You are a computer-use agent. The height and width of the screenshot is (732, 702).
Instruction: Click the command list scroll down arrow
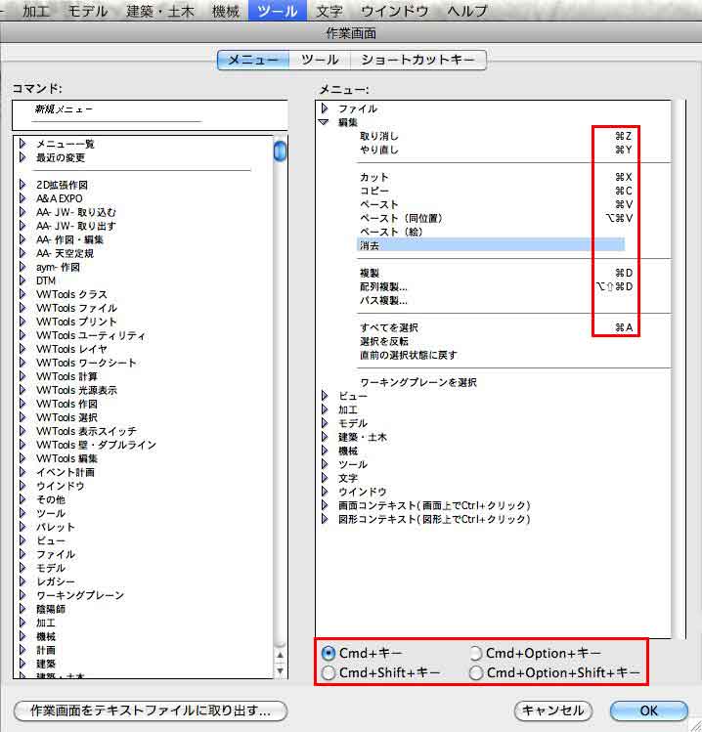[x=280, y=671]
